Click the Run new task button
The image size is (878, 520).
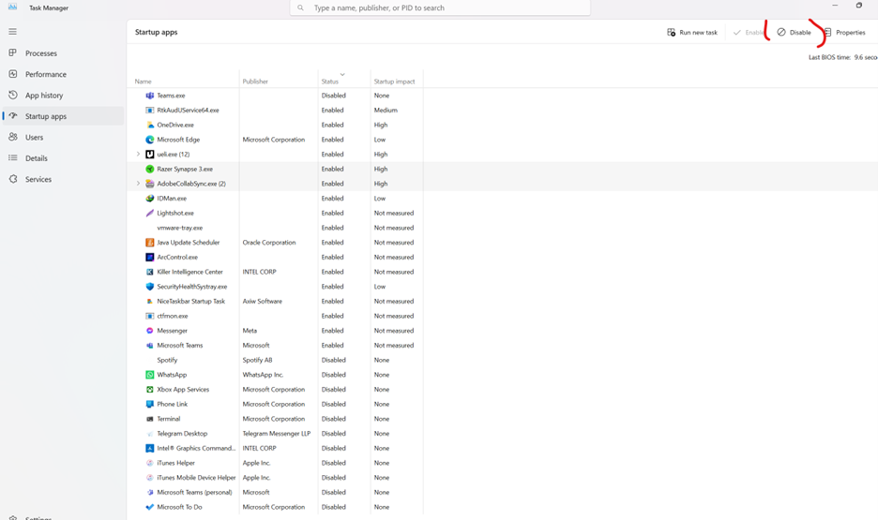tap(692, 33)
